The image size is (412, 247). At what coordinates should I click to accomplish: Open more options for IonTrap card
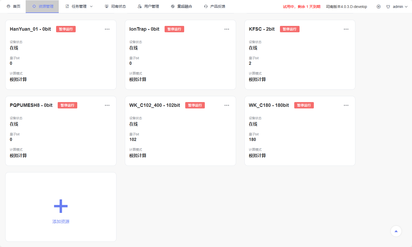click(227, 29)
